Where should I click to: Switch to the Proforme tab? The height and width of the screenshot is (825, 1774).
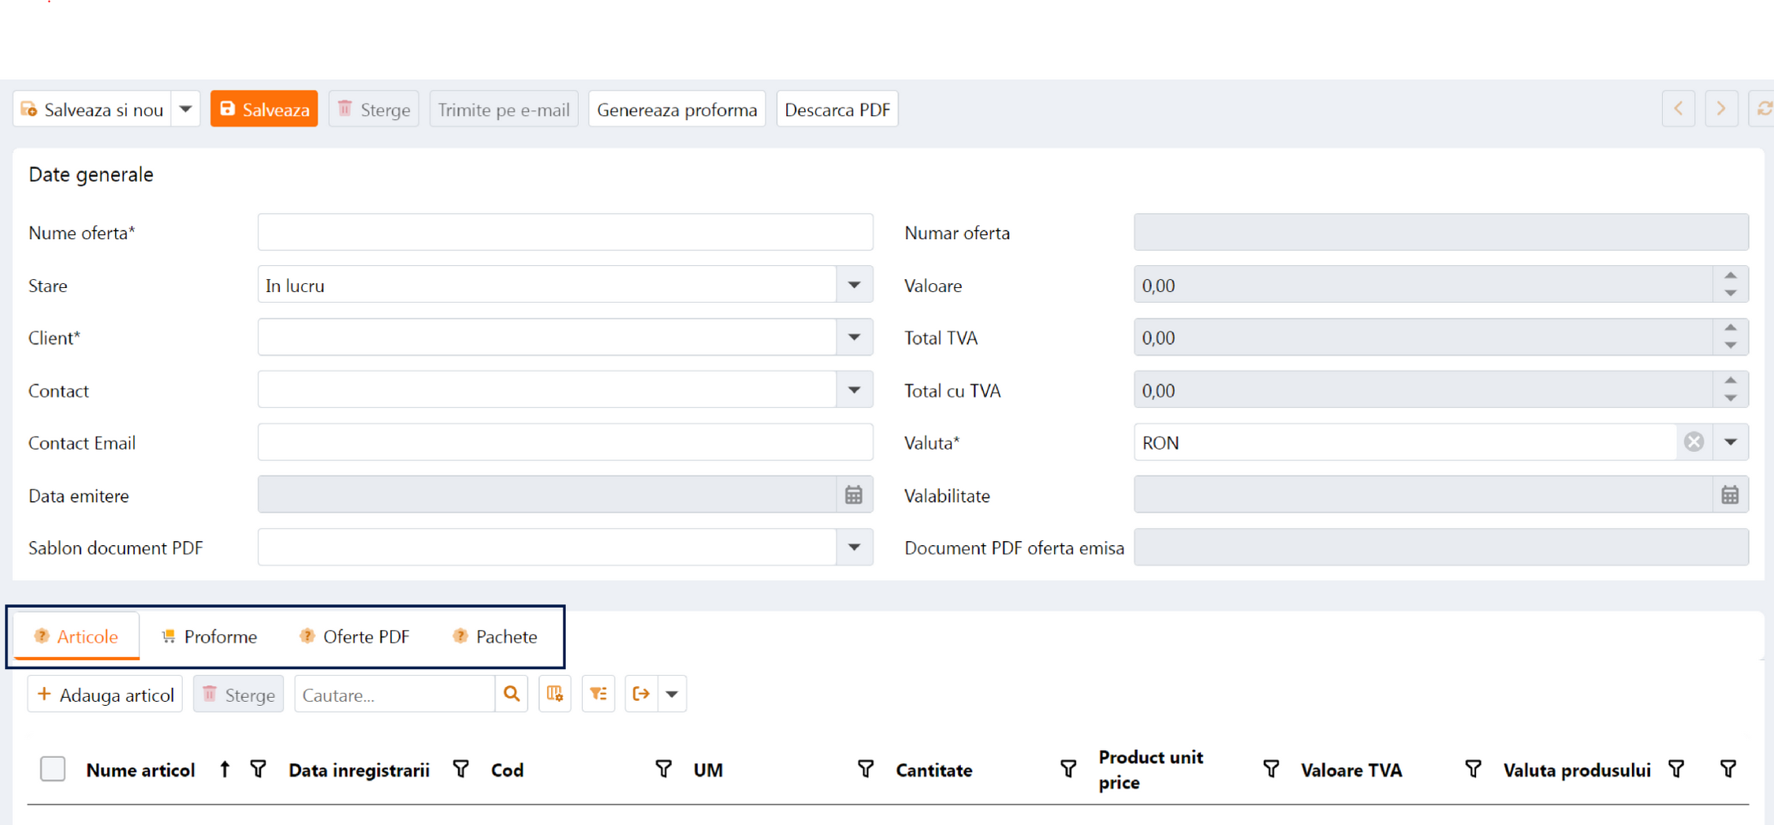tap(210, 636)
